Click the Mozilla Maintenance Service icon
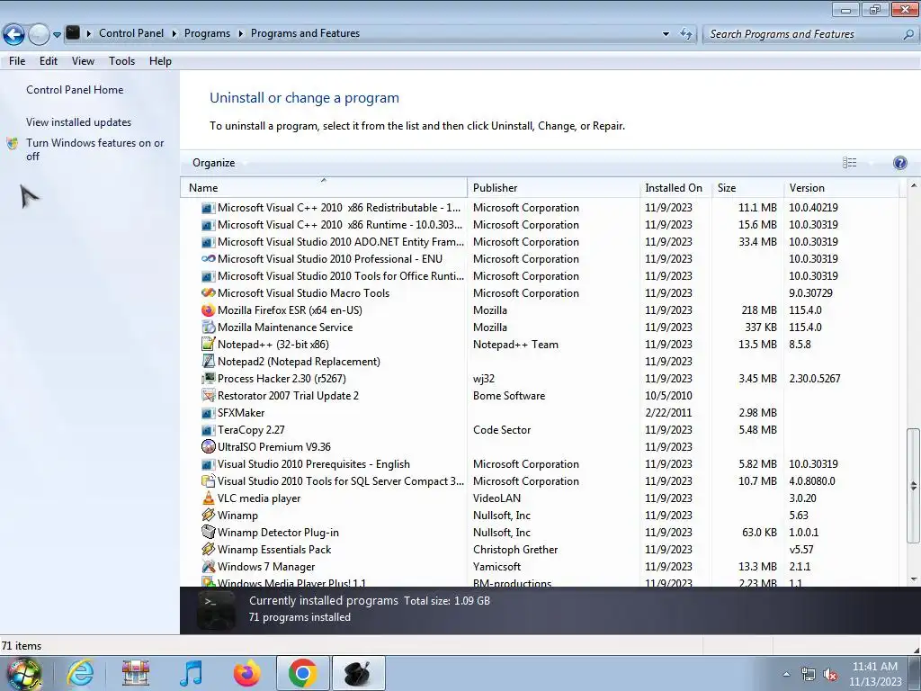Image resolution: width=921 pixels, height=691 pixels. pyautogui.click(x=208, y=327)
